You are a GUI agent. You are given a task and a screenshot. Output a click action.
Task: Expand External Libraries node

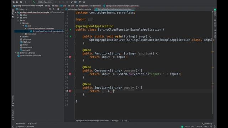[x=16, y=53]
